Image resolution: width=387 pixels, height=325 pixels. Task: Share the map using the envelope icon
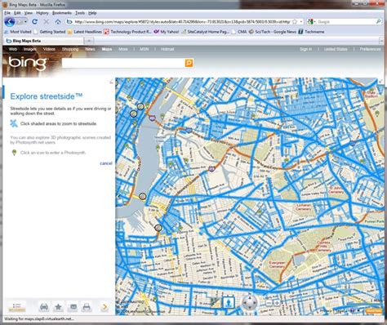point(73,307)
